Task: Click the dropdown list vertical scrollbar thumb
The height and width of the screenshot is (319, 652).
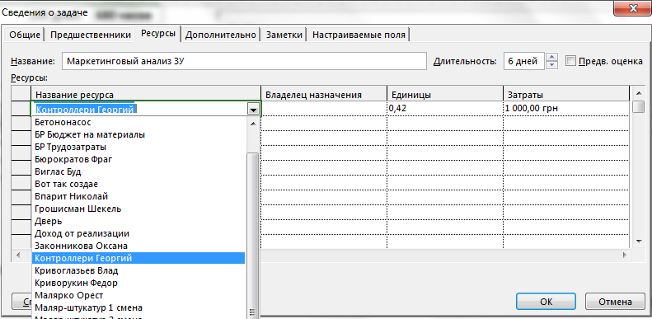Action: [x=252, y=237]
